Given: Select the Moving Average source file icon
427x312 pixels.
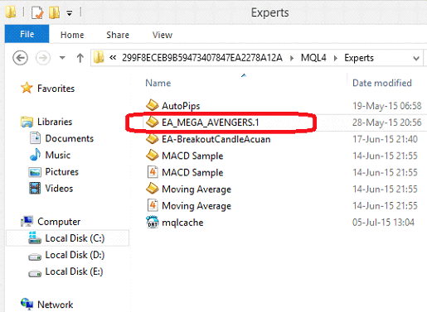Looking at the screenshot, I should (x=153, y=205).
